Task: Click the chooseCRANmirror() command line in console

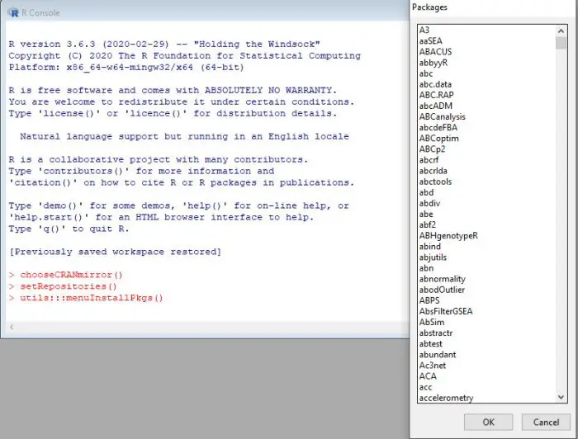Action: click(65, 275)
